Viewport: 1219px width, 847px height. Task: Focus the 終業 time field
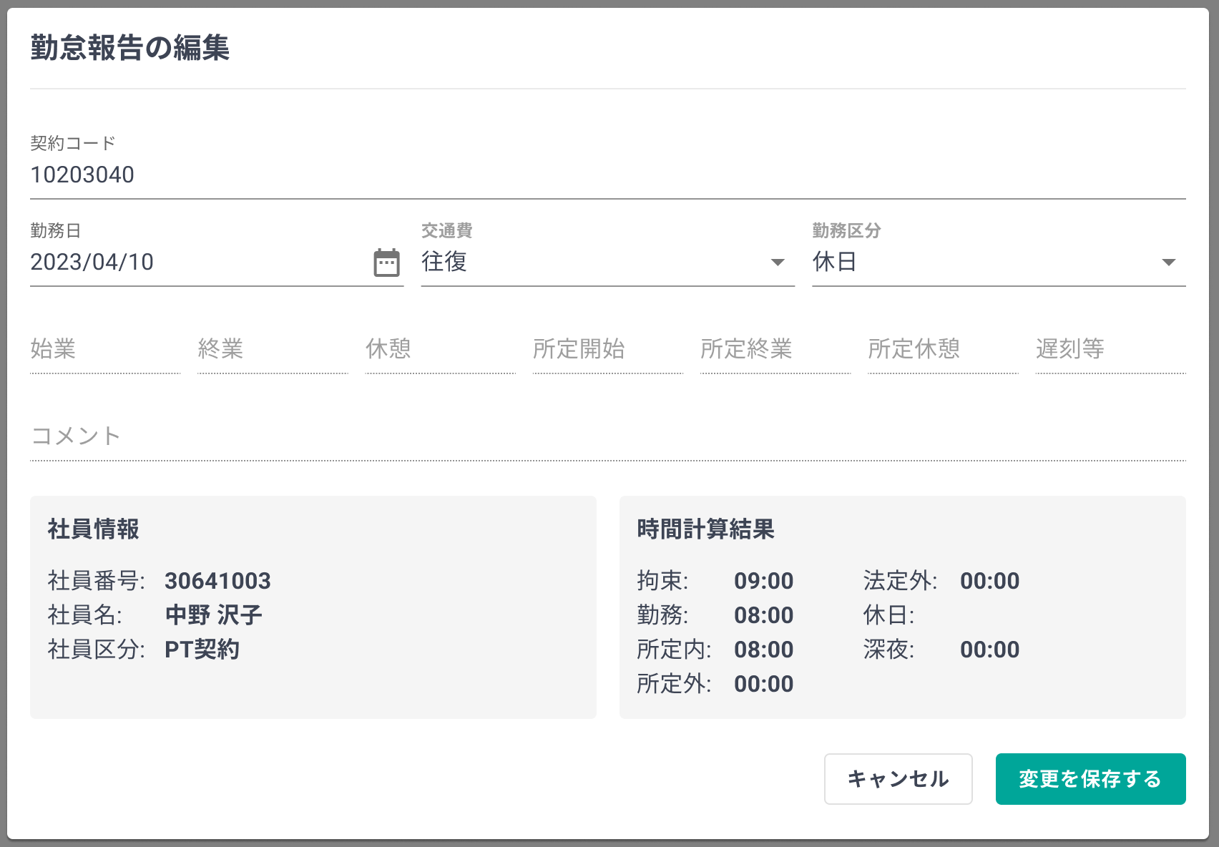[x=272, y=350]
